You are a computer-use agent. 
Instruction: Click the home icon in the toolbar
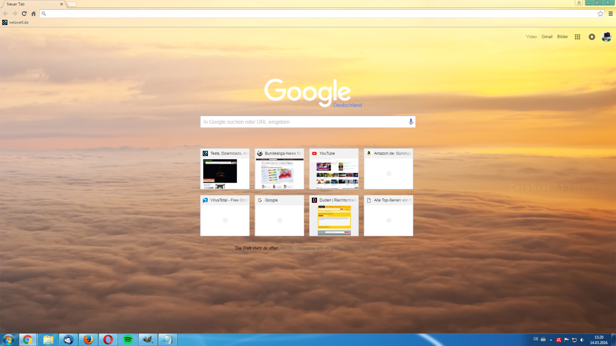pos(33,13)
